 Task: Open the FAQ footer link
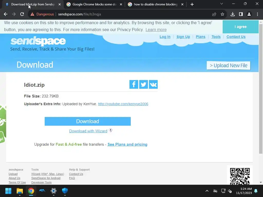(x=72, y=178)
